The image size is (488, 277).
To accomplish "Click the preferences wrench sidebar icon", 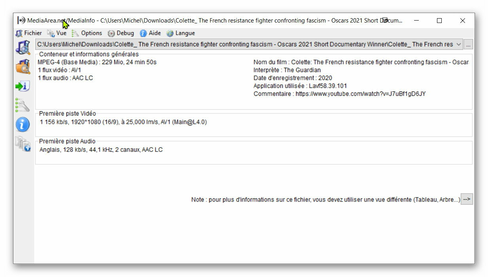I will tap(23, 105).
